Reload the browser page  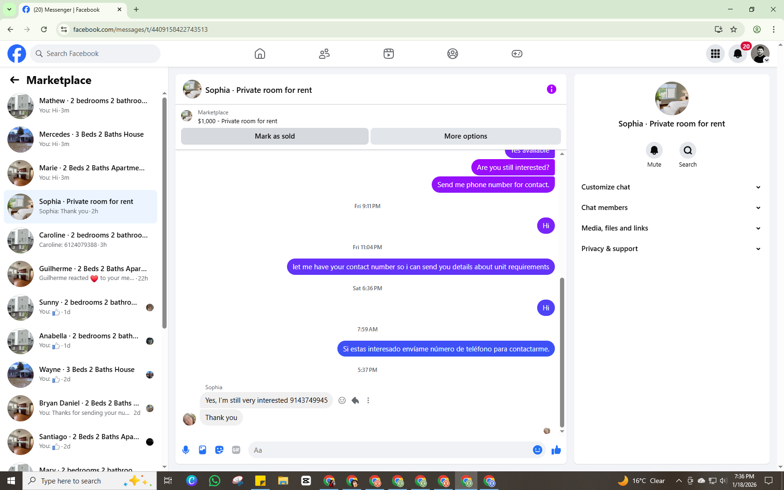click(44, 29)
